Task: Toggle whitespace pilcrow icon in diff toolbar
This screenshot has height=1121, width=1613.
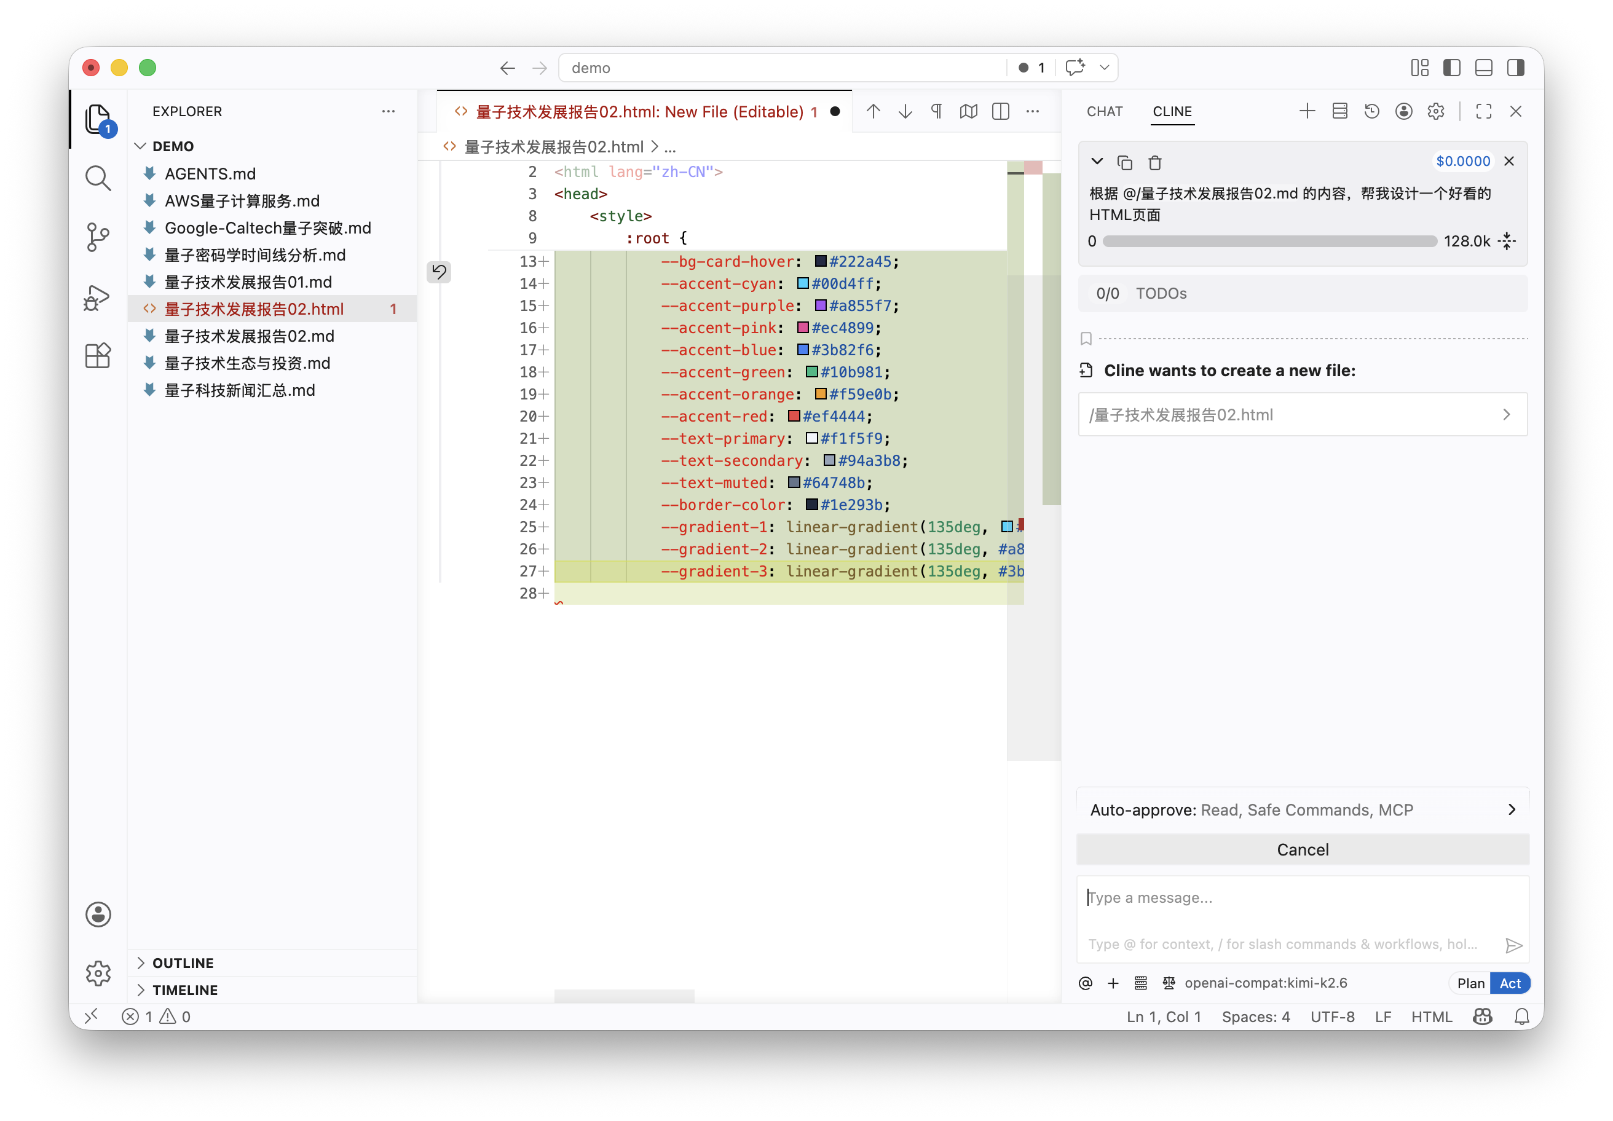Action: pyautogui.click(x=937, y=111)
